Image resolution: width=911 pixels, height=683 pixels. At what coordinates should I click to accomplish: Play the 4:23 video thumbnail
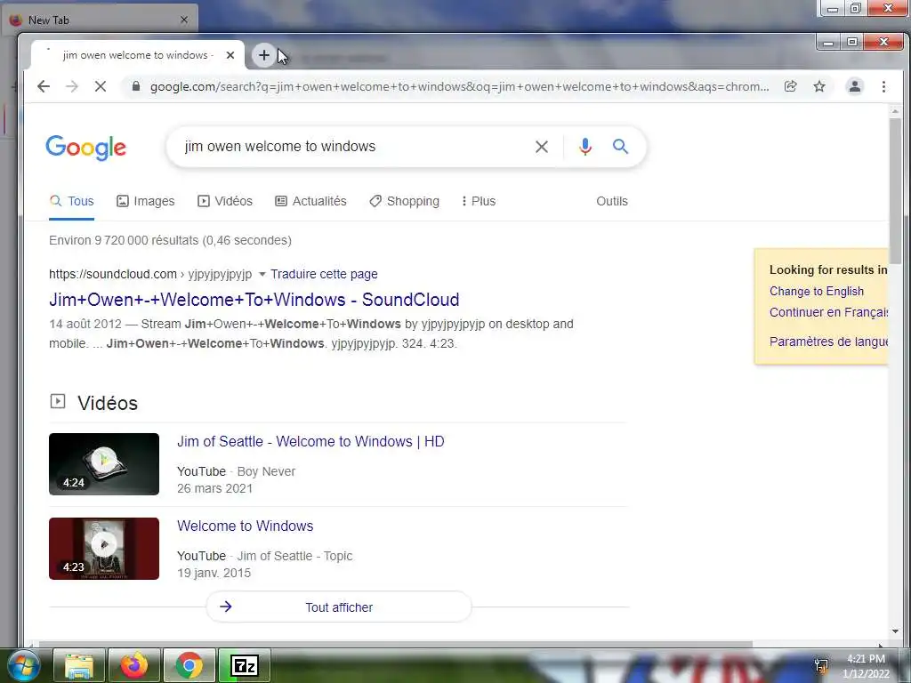(x=104, y=548)
